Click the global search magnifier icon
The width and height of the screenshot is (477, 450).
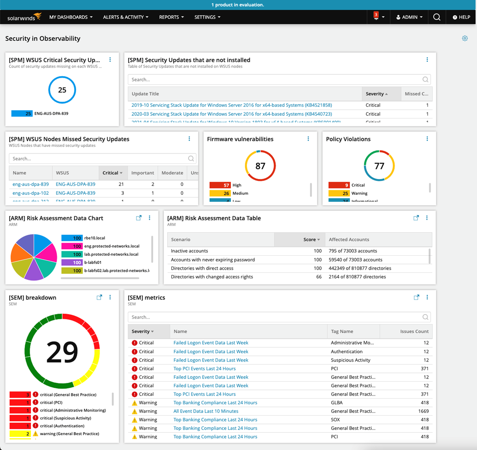[x=436, y=17]
